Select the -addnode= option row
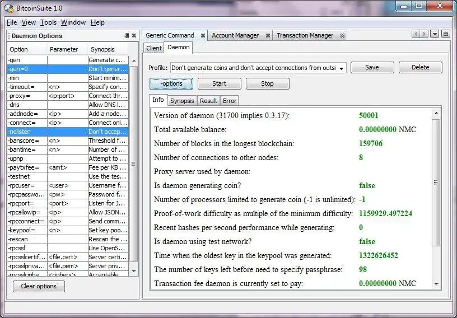The image size is (457, 318). [x=68, y=114]
